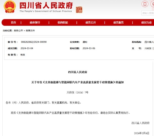The height and width of the screenshot is (136, 154).
Task: Click the closing date 2024年3月4日
Action: tap(142, 133)
